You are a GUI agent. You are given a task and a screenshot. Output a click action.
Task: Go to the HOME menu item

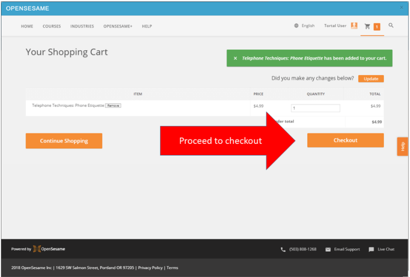point(27,26)
